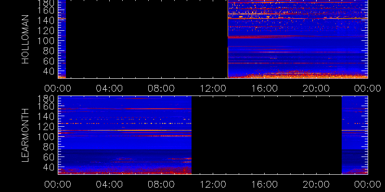
Task: Choose the 140 frequency tick on Learmonth axis
Action: tap(46, 117)
